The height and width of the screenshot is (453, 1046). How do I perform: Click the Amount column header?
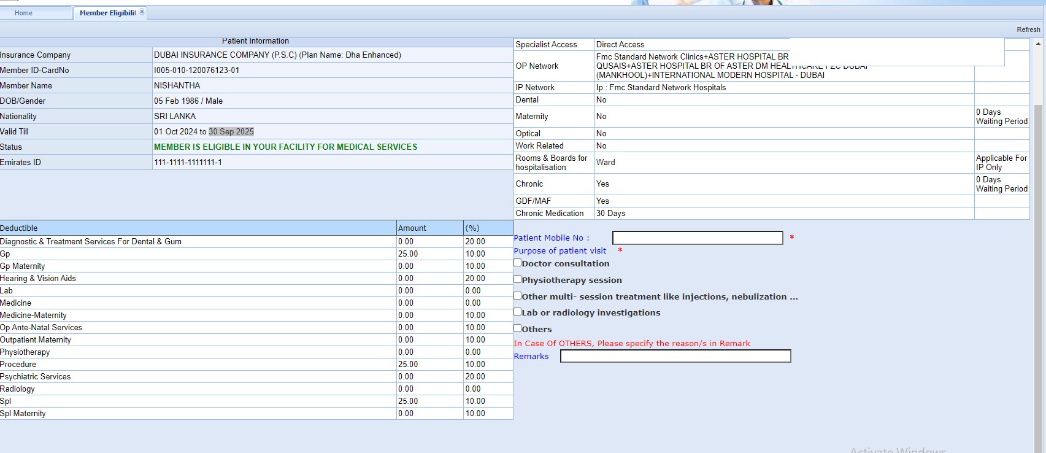tap(412, 228)
